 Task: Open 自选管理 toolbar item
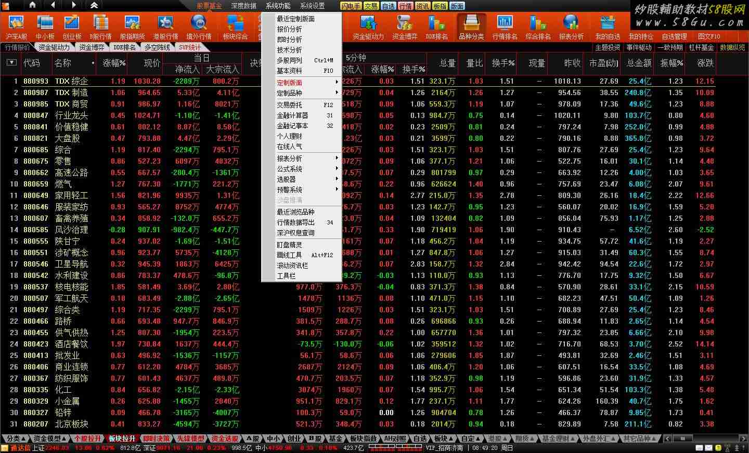674,36
